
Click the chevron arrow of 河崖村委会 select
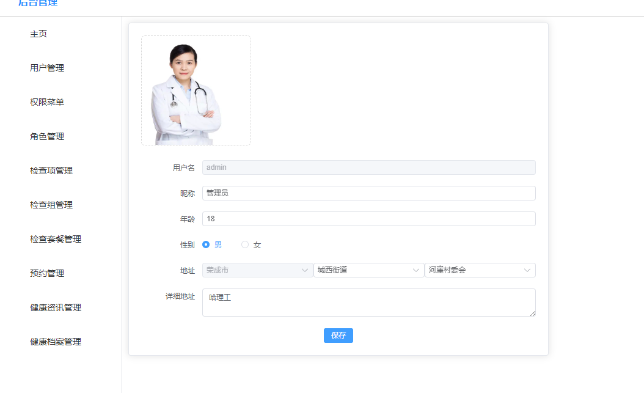pos(527,270)
